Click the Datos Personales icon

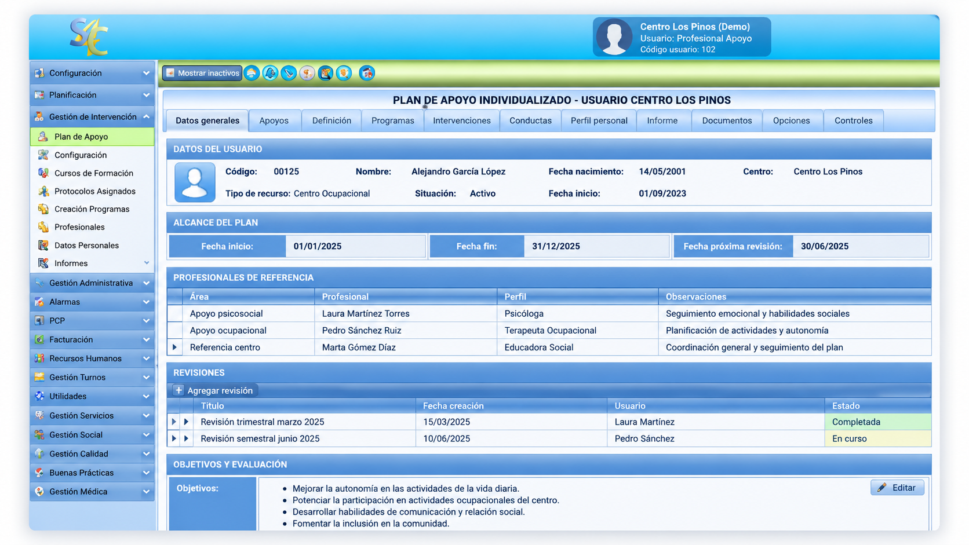(43, 245)
